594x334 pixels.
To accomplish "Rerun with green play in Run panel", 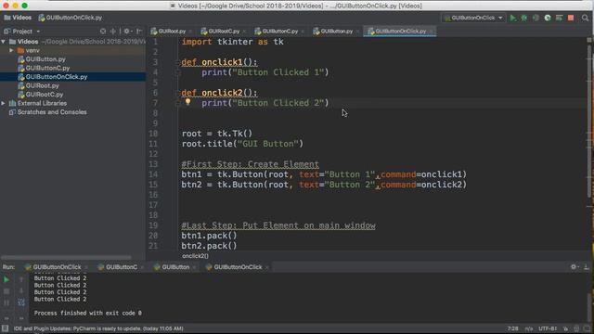I will coord(6,279).
